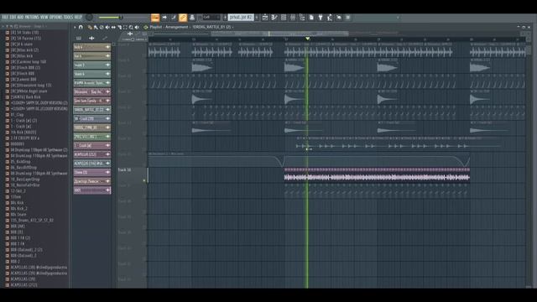
Task: Click the arrow icon right of the orange mode button
Action: 164,18
